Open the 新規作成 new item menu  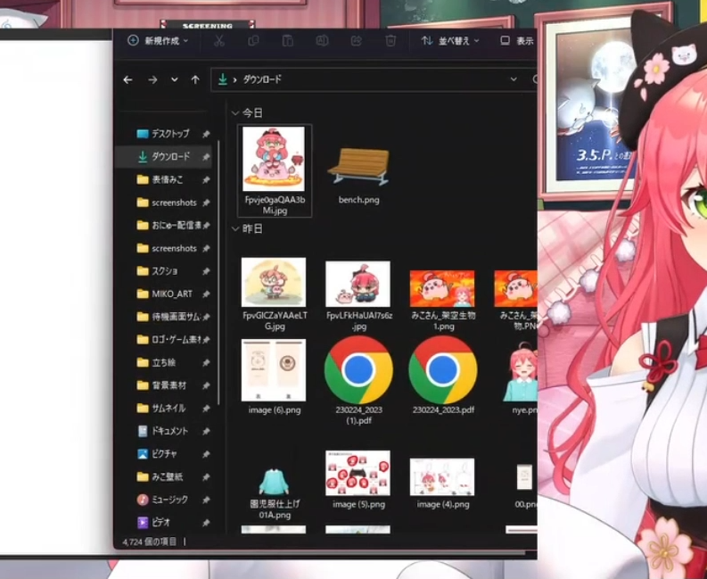click(158, 41)
